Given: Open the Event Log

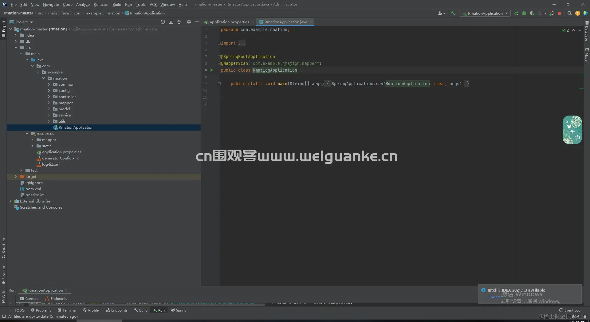Looking at the screenshot, I should pos(570,310).
